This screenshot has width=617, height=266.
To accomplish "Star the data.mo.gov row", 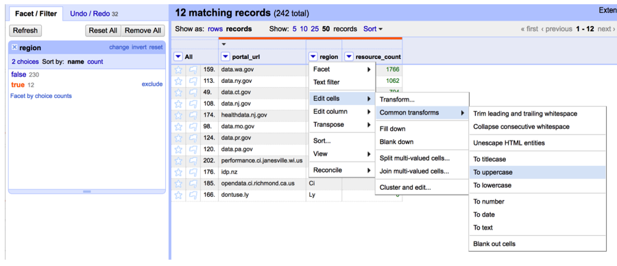I will (178, 127).
